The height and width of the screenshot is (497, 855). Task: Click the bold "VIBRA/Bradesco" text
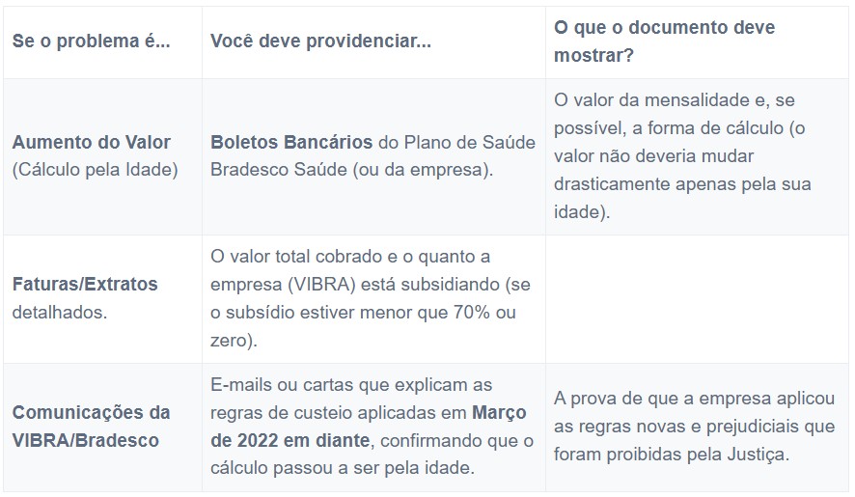click(86, 440)
